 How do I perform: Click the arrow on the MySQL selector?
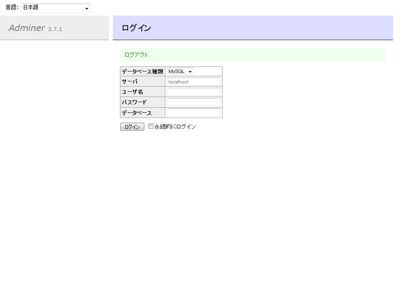point(190,72)
